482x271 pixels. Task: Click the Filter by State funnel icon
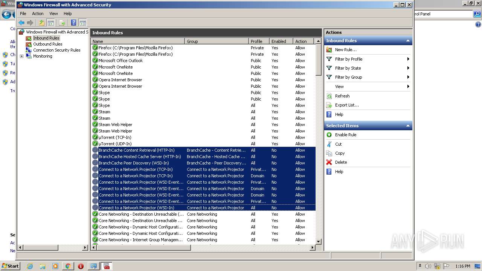pos(329,68)
